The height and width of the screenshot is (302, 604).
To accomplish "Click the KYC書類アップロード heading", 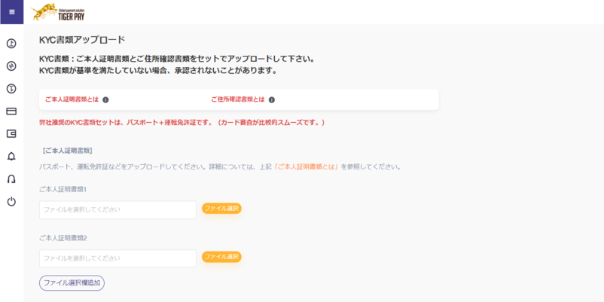I will click(x=82, y=40).
